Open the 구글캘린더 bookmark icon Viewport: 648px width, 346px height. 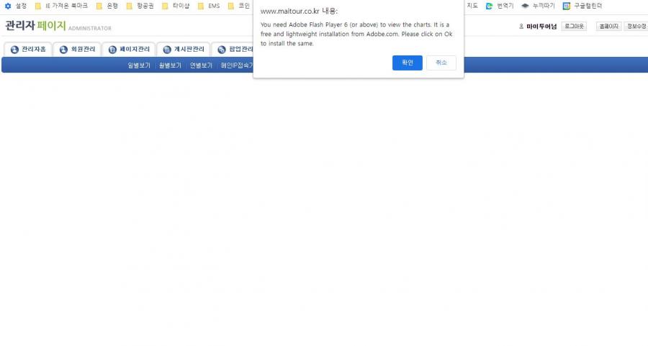tap(567, 6)
